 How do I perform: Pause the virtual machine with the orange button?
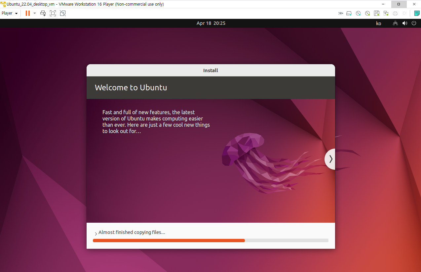[x=28, y=13]
